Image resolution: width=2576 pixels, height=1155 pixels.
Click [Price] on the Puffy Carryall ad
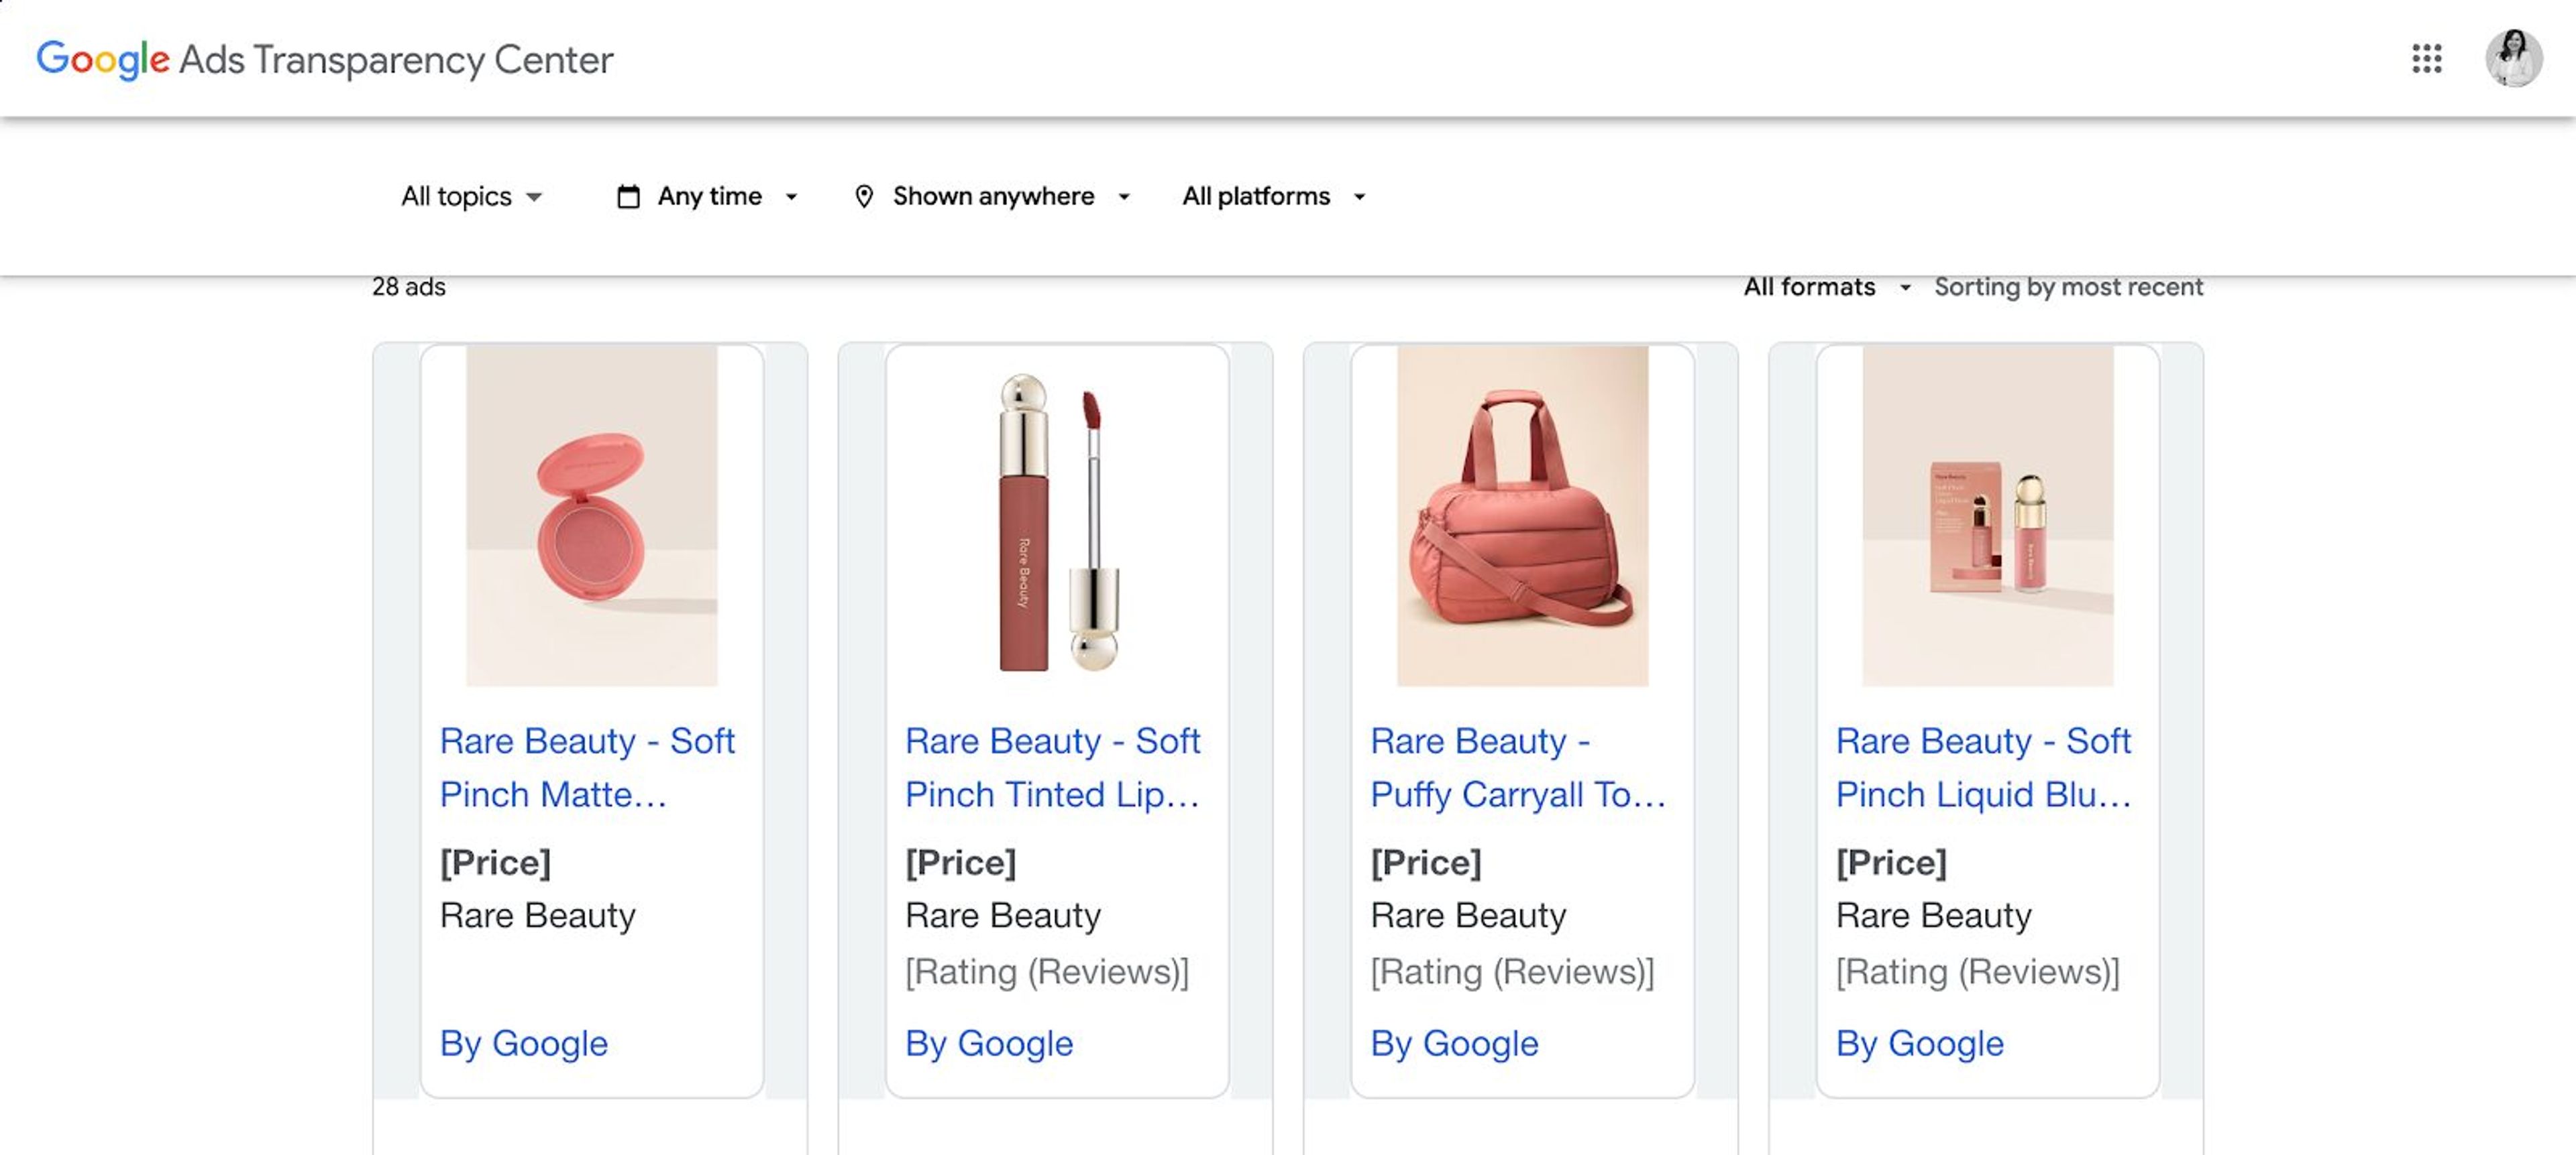(x=1425, y=862)
